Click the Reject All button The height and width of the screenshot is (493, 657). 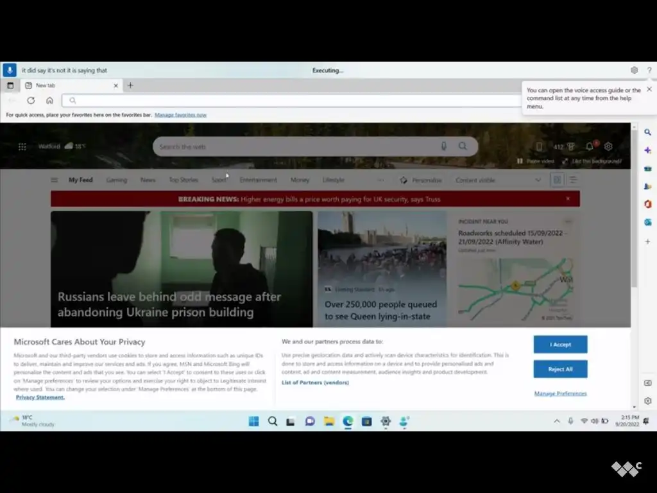pyautogui.click(x=560, y=369)
